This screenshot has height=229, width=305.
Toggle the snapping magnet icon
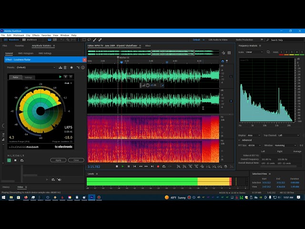point(223,62)
